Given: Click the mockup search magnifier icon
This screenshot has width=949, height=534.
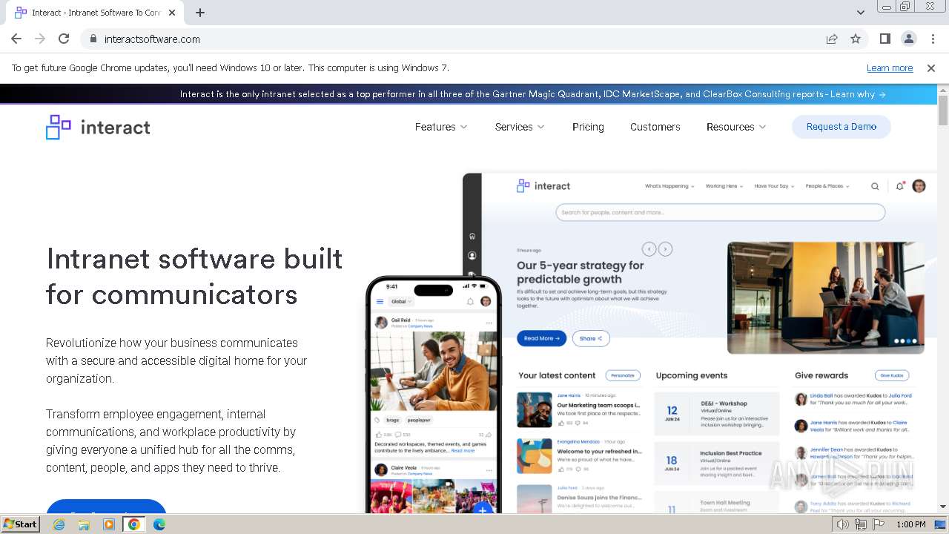Looking at the screenshot, I should (875, 186).
